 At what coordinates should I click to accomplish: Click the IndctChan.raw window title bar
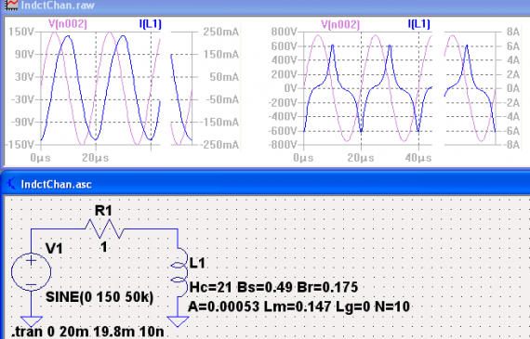[x=265, y=6]
